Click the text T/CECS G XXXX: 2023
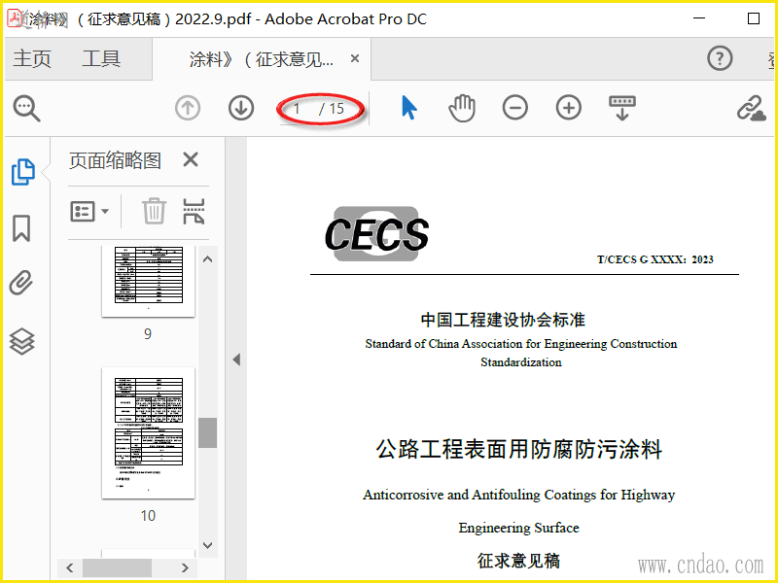The image size is (778, 583). pos(654,259)
